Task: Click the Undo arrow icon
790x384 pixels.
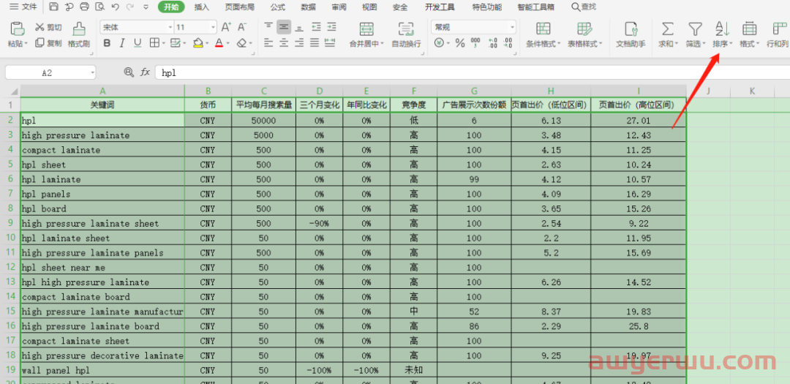Action: point(116,7)
